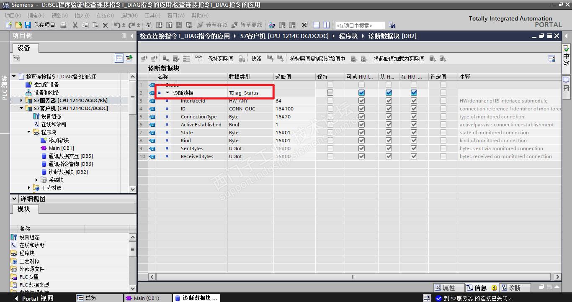Image resolution: width=572 pixels, height=302 pixels.
Task: Expand the 工艺对象 folder node
Action: (x=29, y=188)
